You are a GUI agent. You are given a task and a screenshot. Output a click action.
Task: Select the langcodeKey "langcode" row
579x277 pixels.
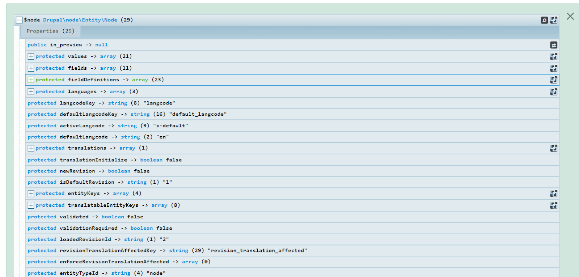pyautogui.click(x=292, y=103)
